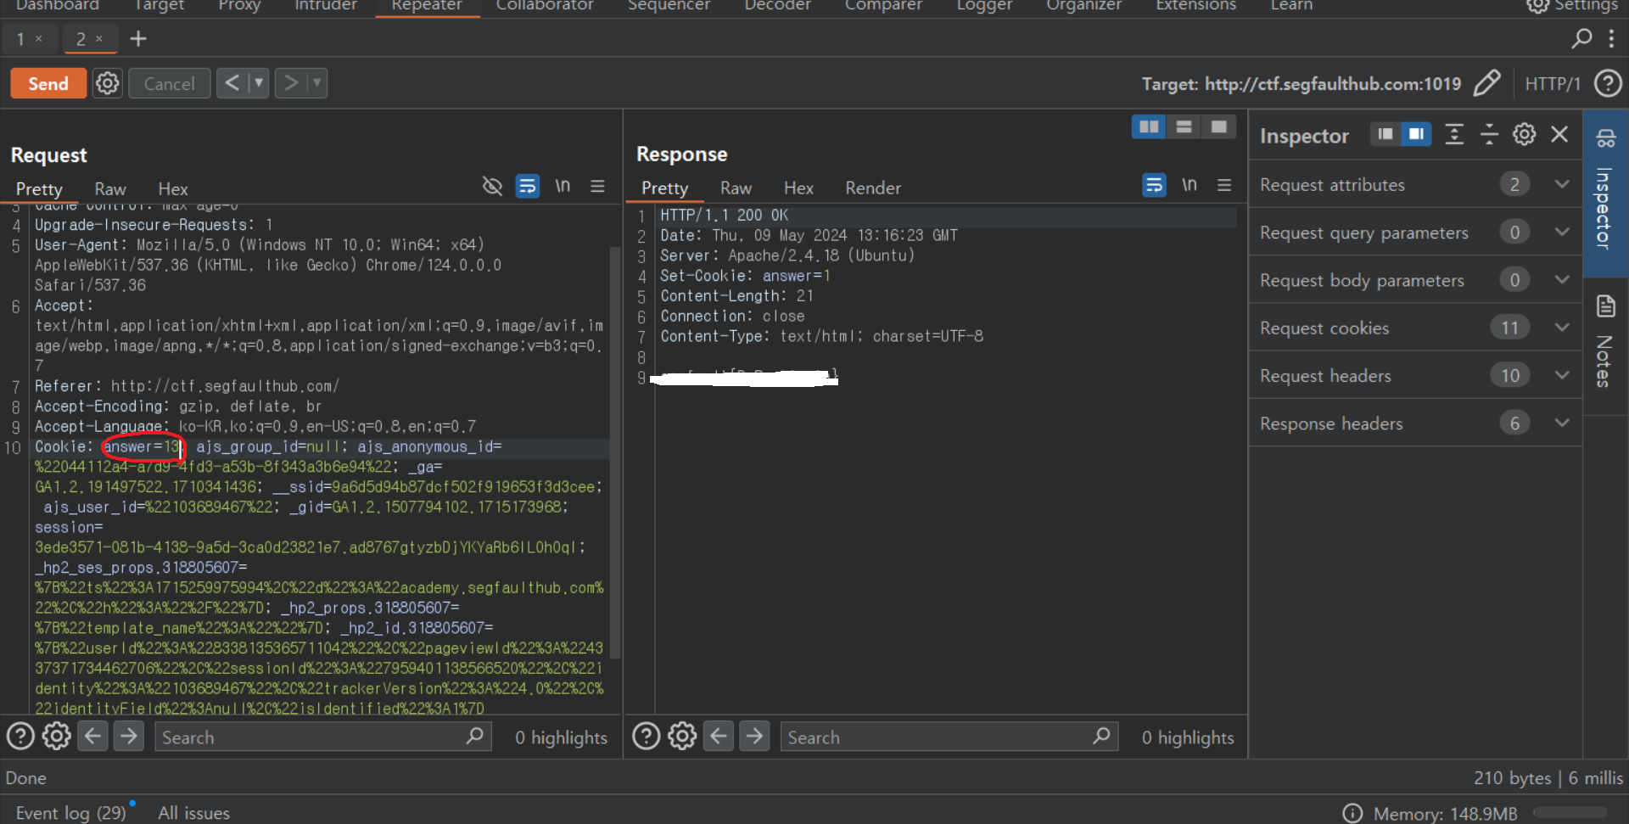Open the Intruder tab
The width and height of the screenshot is (1629, 824).
coord(326,6)
